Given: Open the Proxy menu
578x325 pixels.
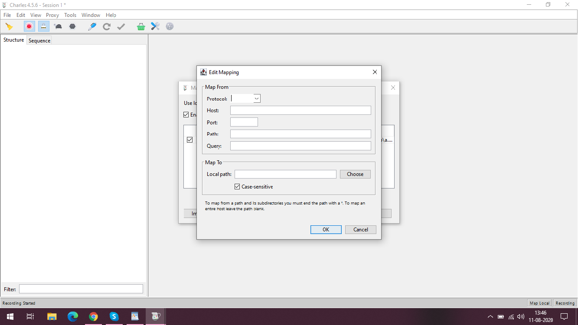Looking at the screenshot, I should (x=52, y=15).
